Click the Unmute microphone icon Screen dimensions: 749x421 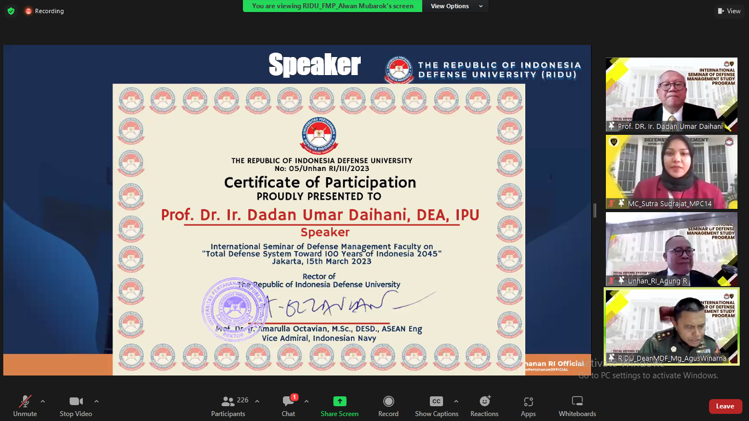[x=25, y=401]
